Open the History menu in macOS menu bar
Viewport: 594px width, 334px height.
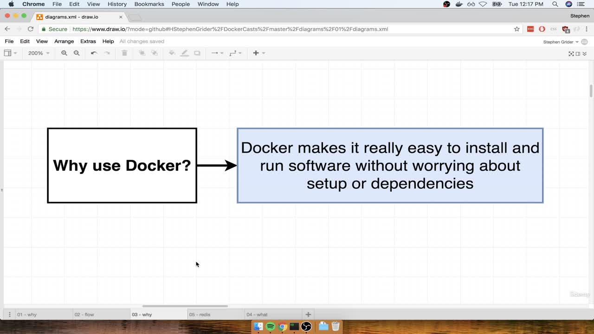[x=117, y=4]
